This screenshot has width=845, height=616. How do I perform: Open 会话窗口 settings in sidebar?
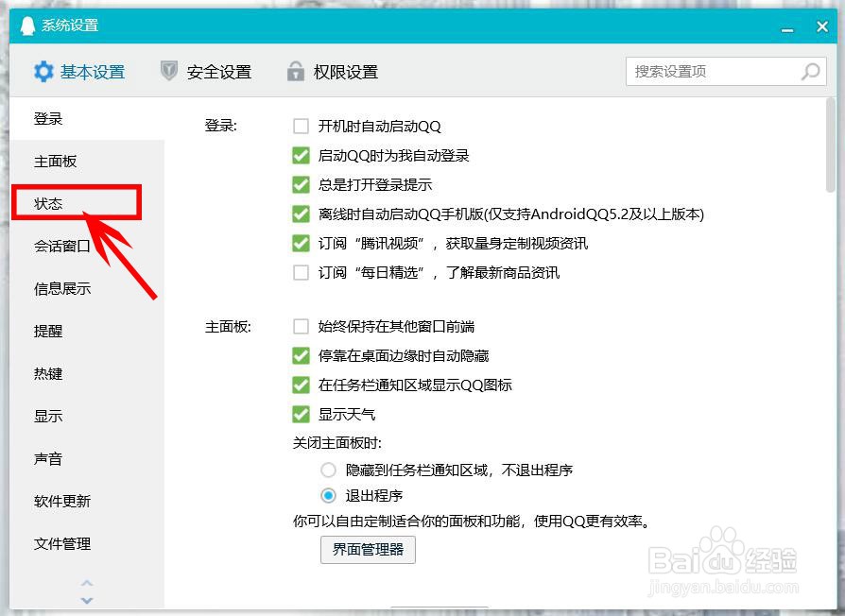pos(87,246)
